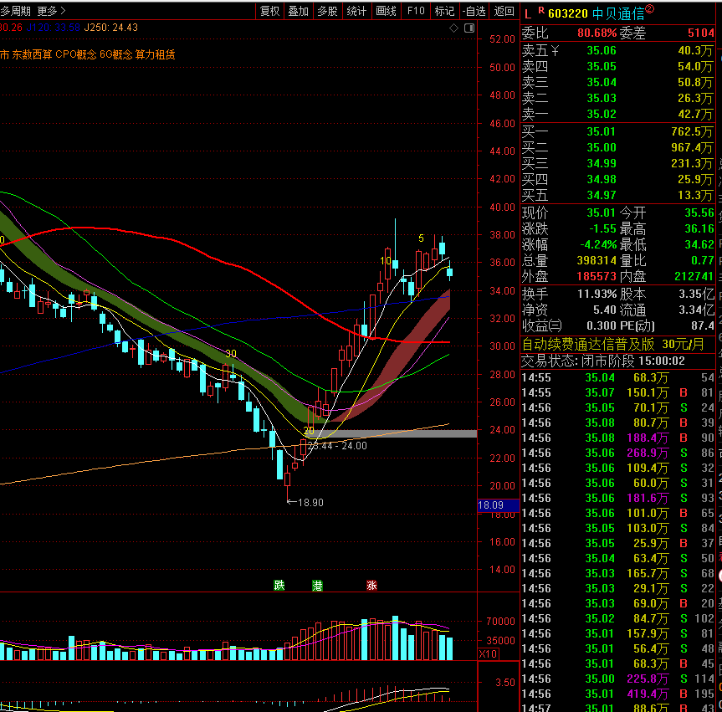Select the 买四 34.98 bid row
Screen dimensions: 722x712
coord(617,180)
